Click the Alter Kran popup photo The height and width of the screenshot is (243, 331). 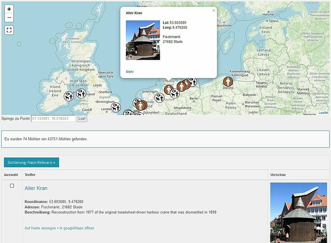point(143,40)
